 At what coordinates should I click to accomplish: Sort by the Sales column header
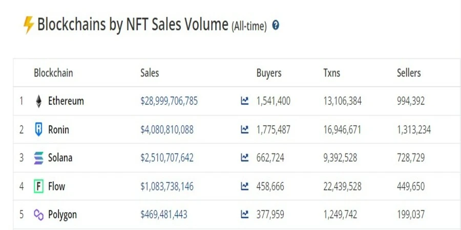(150, 73)
